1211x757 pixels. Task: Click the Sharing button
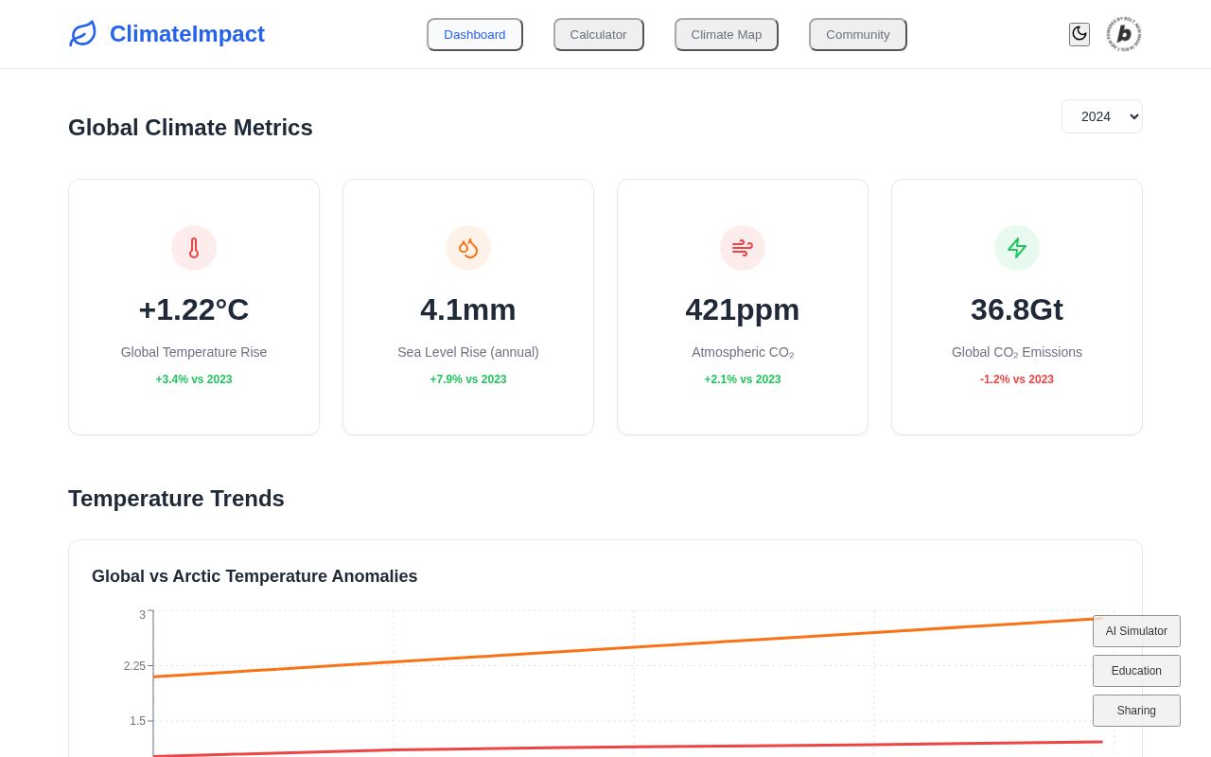tap(1136, 711)
